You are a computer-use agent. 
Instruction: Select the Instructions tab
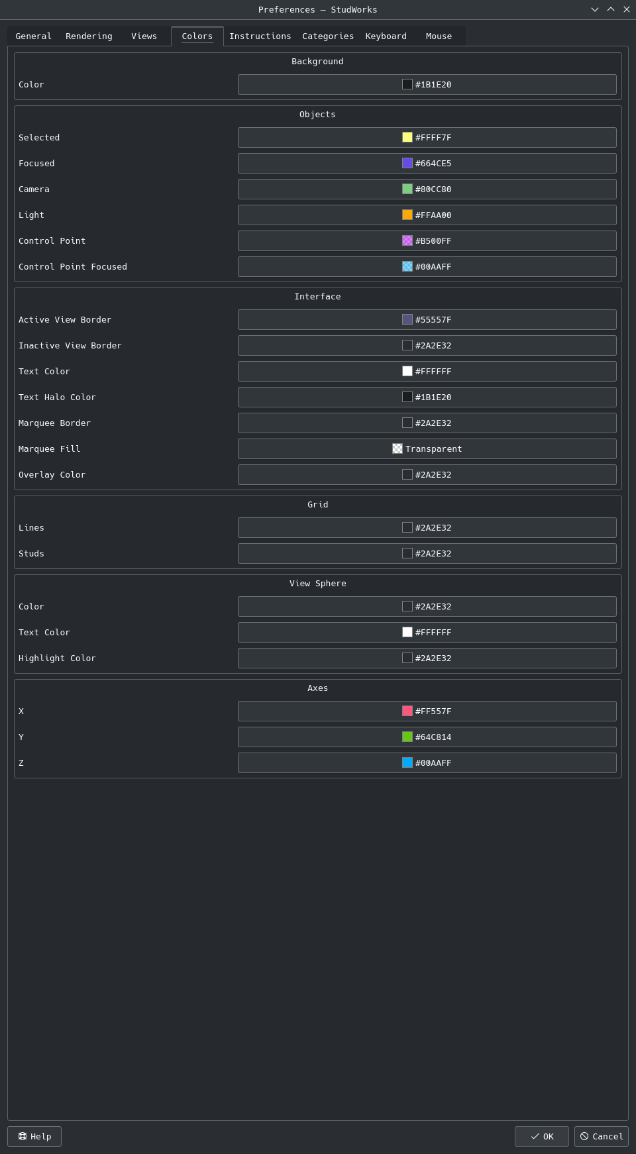pos(260,36)
